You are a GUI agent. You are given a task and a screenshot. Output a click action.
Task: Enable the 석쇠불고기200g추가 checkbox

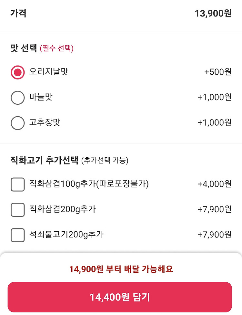pos(18,235)
